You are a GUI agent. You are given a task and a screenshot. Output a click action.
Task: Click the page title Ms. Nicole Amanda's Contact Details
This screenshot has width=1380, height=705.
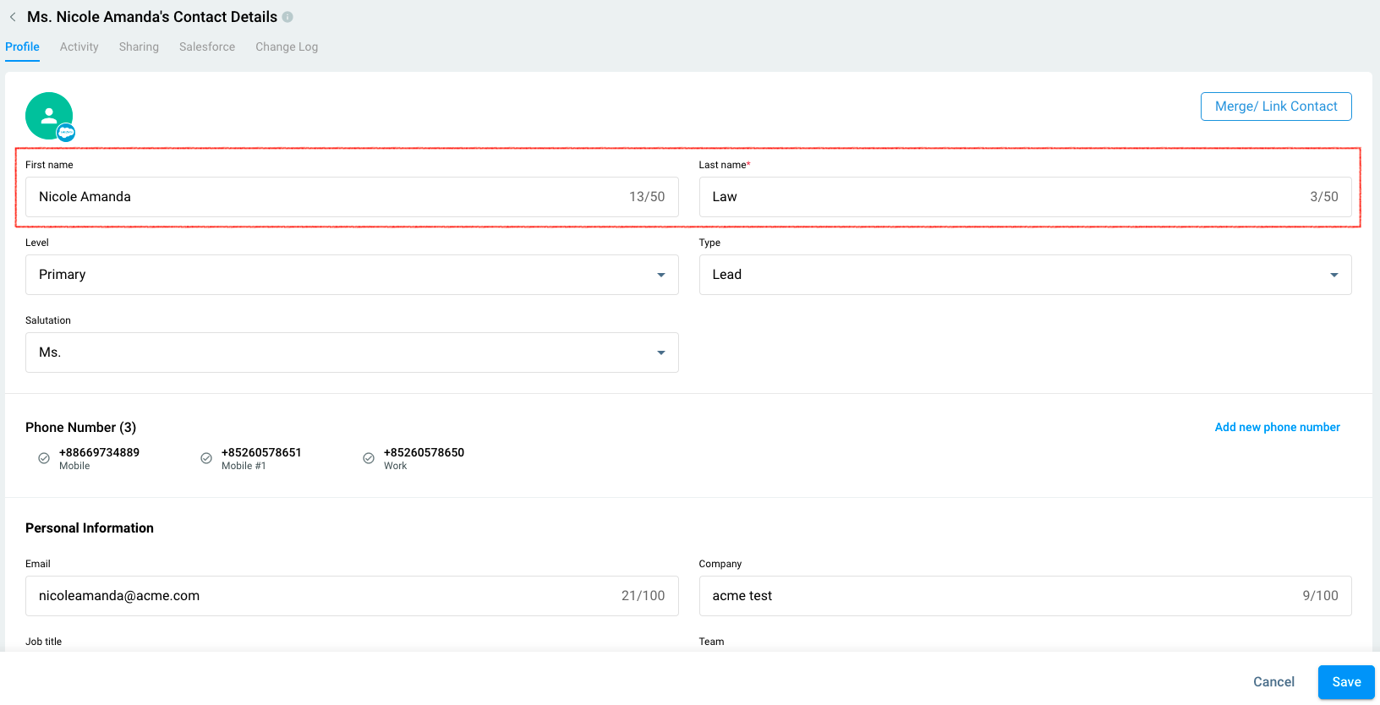point(152,17)
